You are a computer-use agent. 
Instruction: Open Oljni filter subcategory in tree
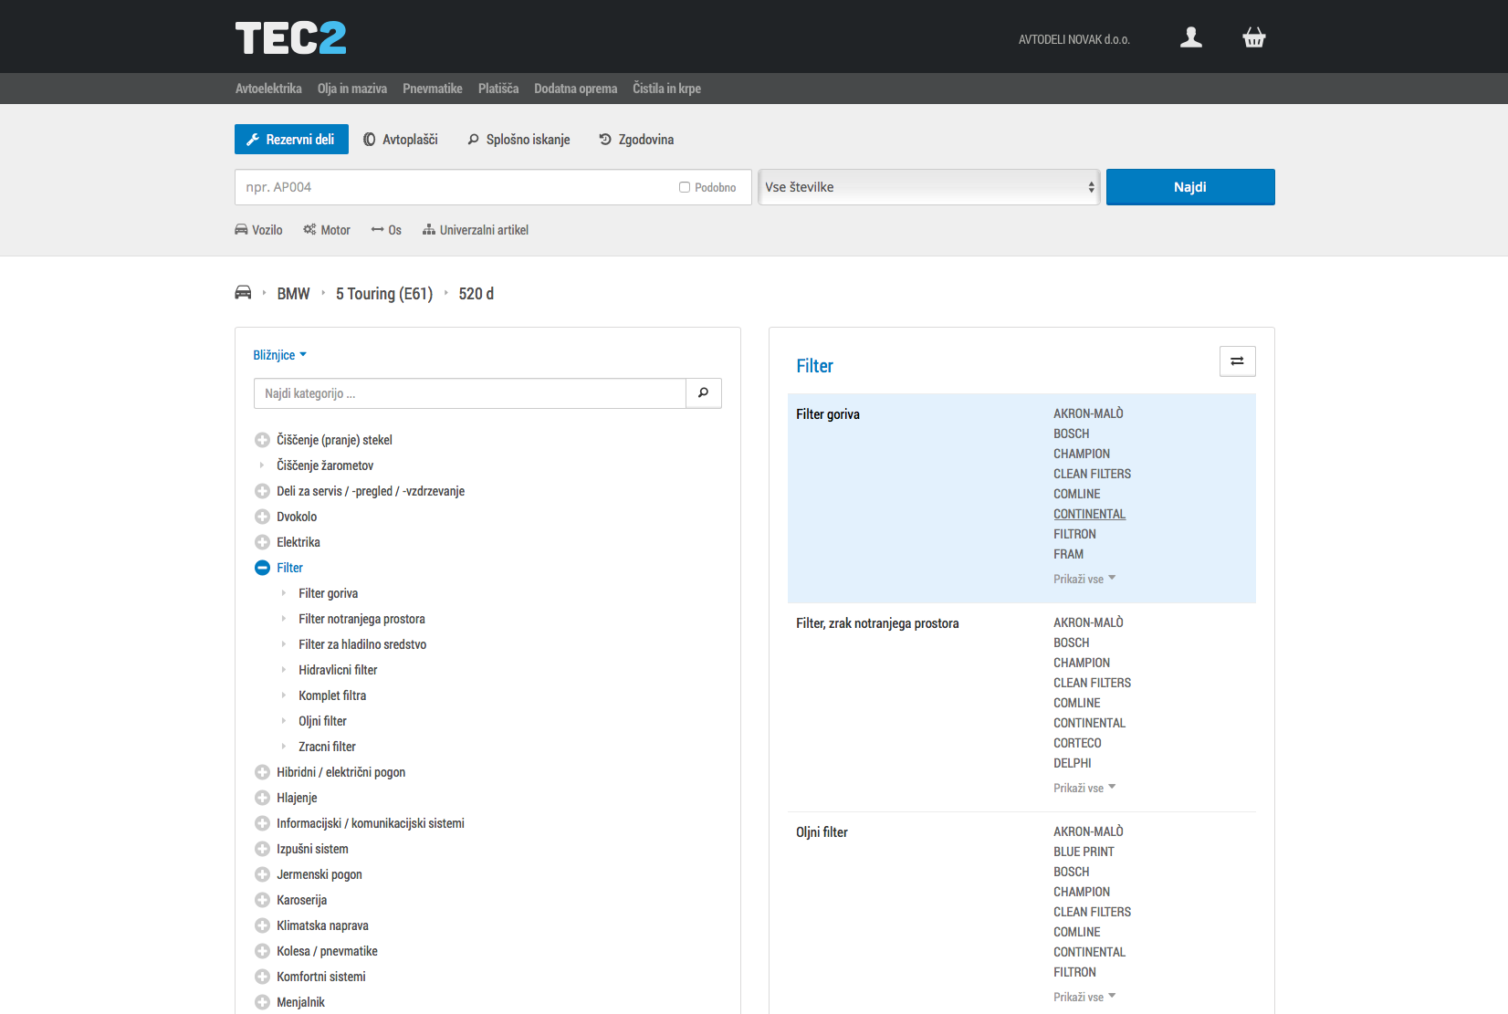(x=322, y=721)
